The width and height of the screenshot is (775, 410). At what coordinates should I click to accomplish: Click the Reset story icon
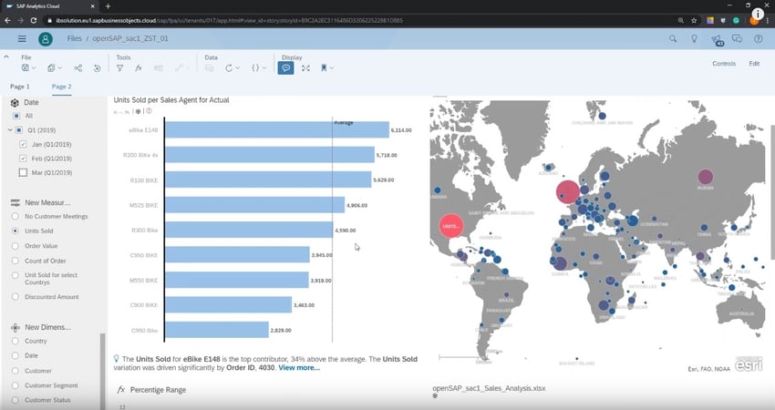97,68
